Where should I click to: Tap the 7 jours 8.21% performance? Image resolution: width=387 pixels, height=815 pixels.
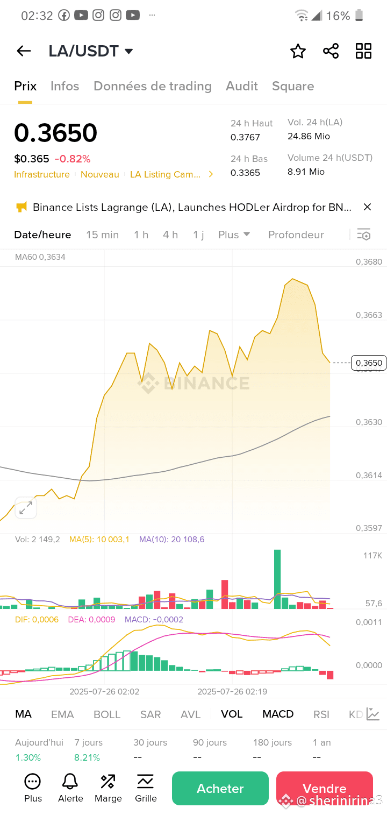click(88, 750)
